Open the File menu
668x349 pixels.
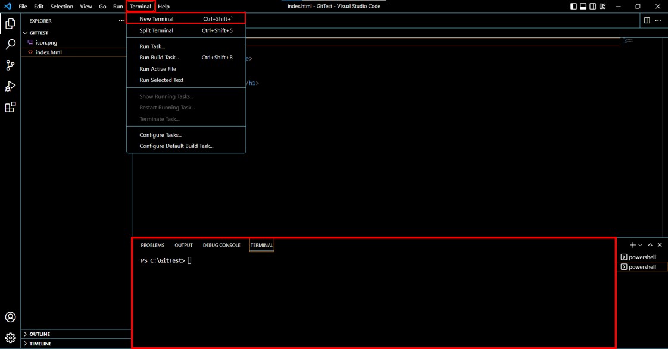(x=23, y=7)
